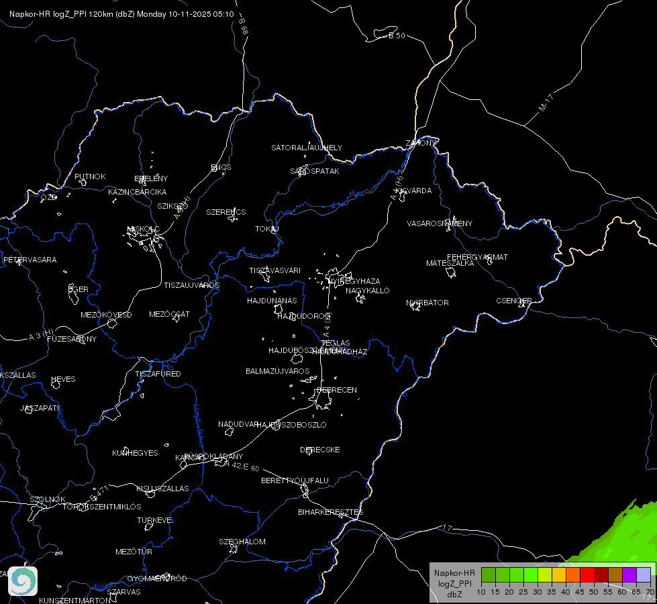657x604 pixels.
Task: Click the FEHERGYARMAT town label
Action: [x=477, y=257]
